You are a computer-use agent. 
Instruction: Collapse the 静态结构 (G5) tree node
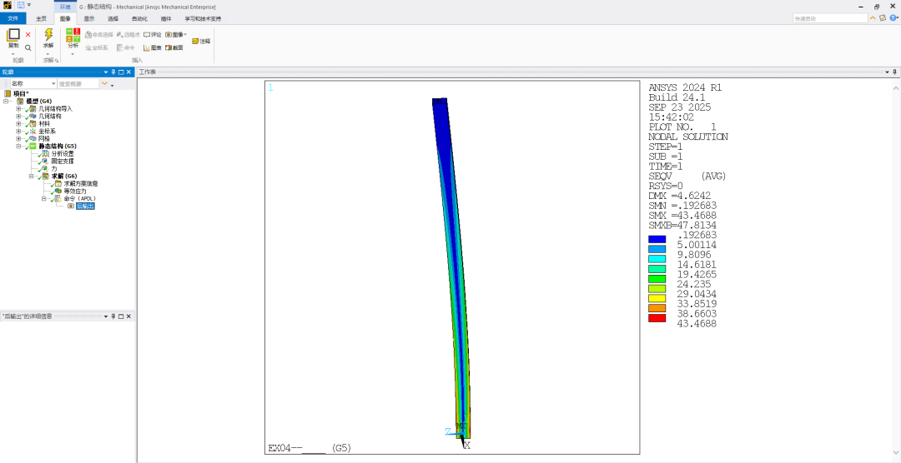point(18,146)
